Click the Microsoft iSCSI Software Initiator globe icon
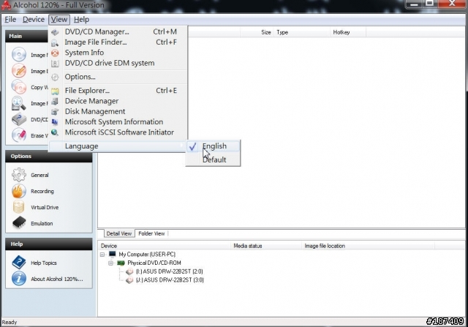Image resolution: width=468 pixels, height=327 pixels. [55, 132]
